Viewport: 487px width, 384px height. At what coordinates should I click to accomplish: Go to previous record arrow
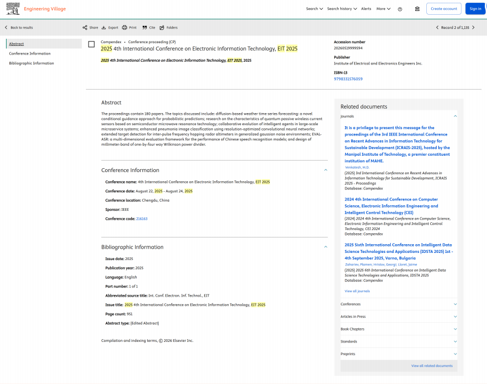(x=437, y=27)
